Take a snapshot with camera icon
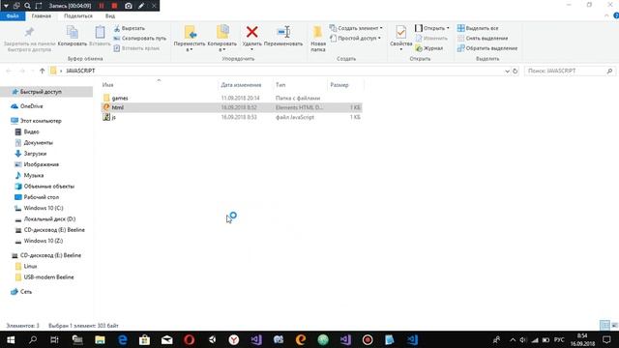The image size is (619, 348). pyautogui.click(x=129, y=6)
